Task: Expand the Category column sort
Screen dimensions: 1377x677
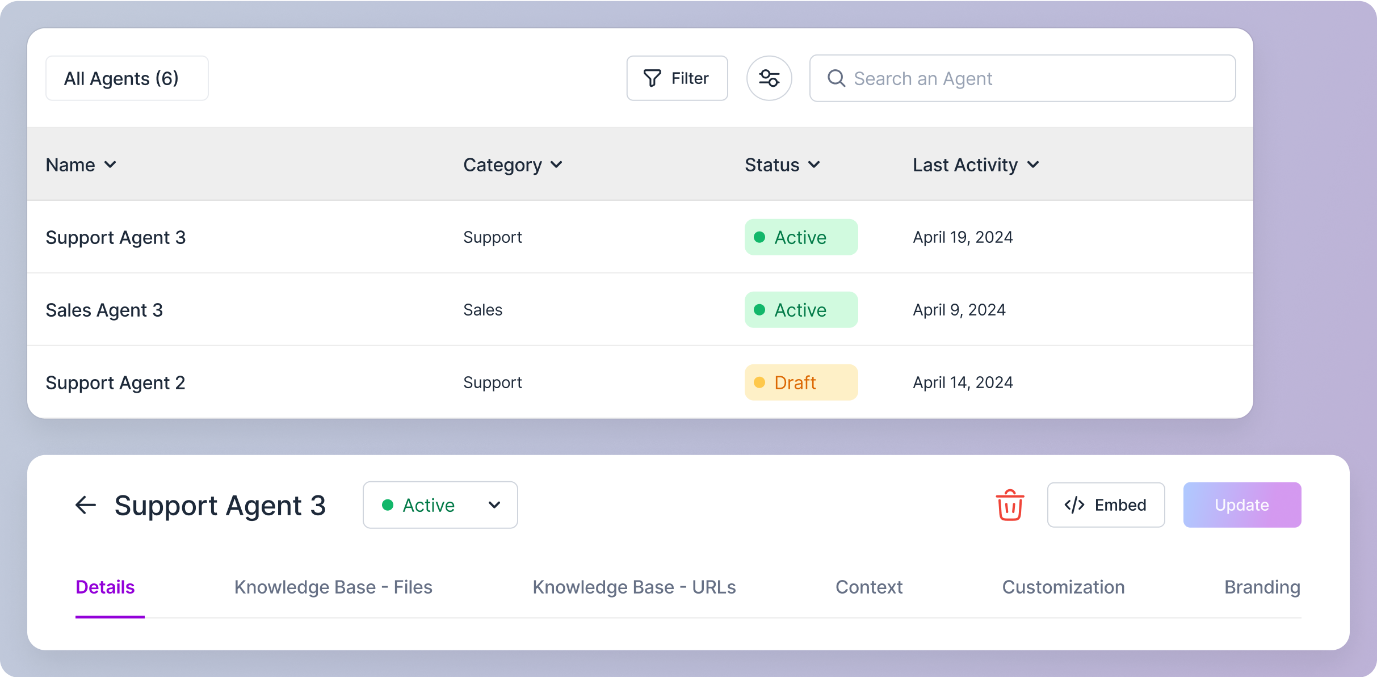Action: pyautogui.click(x=556, y=165)
